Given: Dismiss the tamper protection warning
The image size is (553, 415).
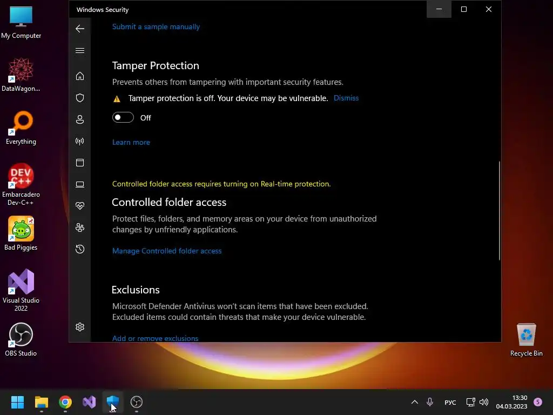Looking at the screenshot, I should click(346, 98).
